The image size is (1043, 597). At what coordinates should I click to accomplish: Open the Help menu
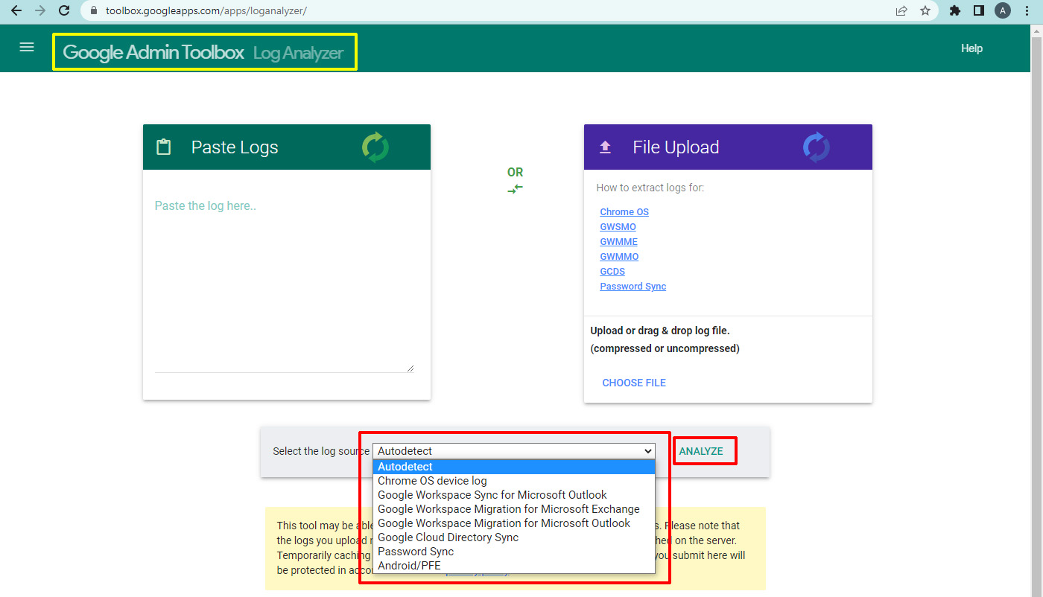pyautogui.click(x=971, y=48)
